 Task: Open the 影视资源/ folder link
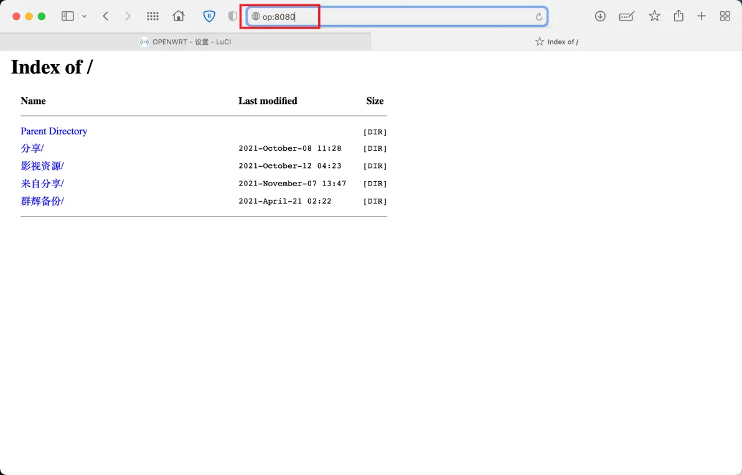(x=42, y=166)
